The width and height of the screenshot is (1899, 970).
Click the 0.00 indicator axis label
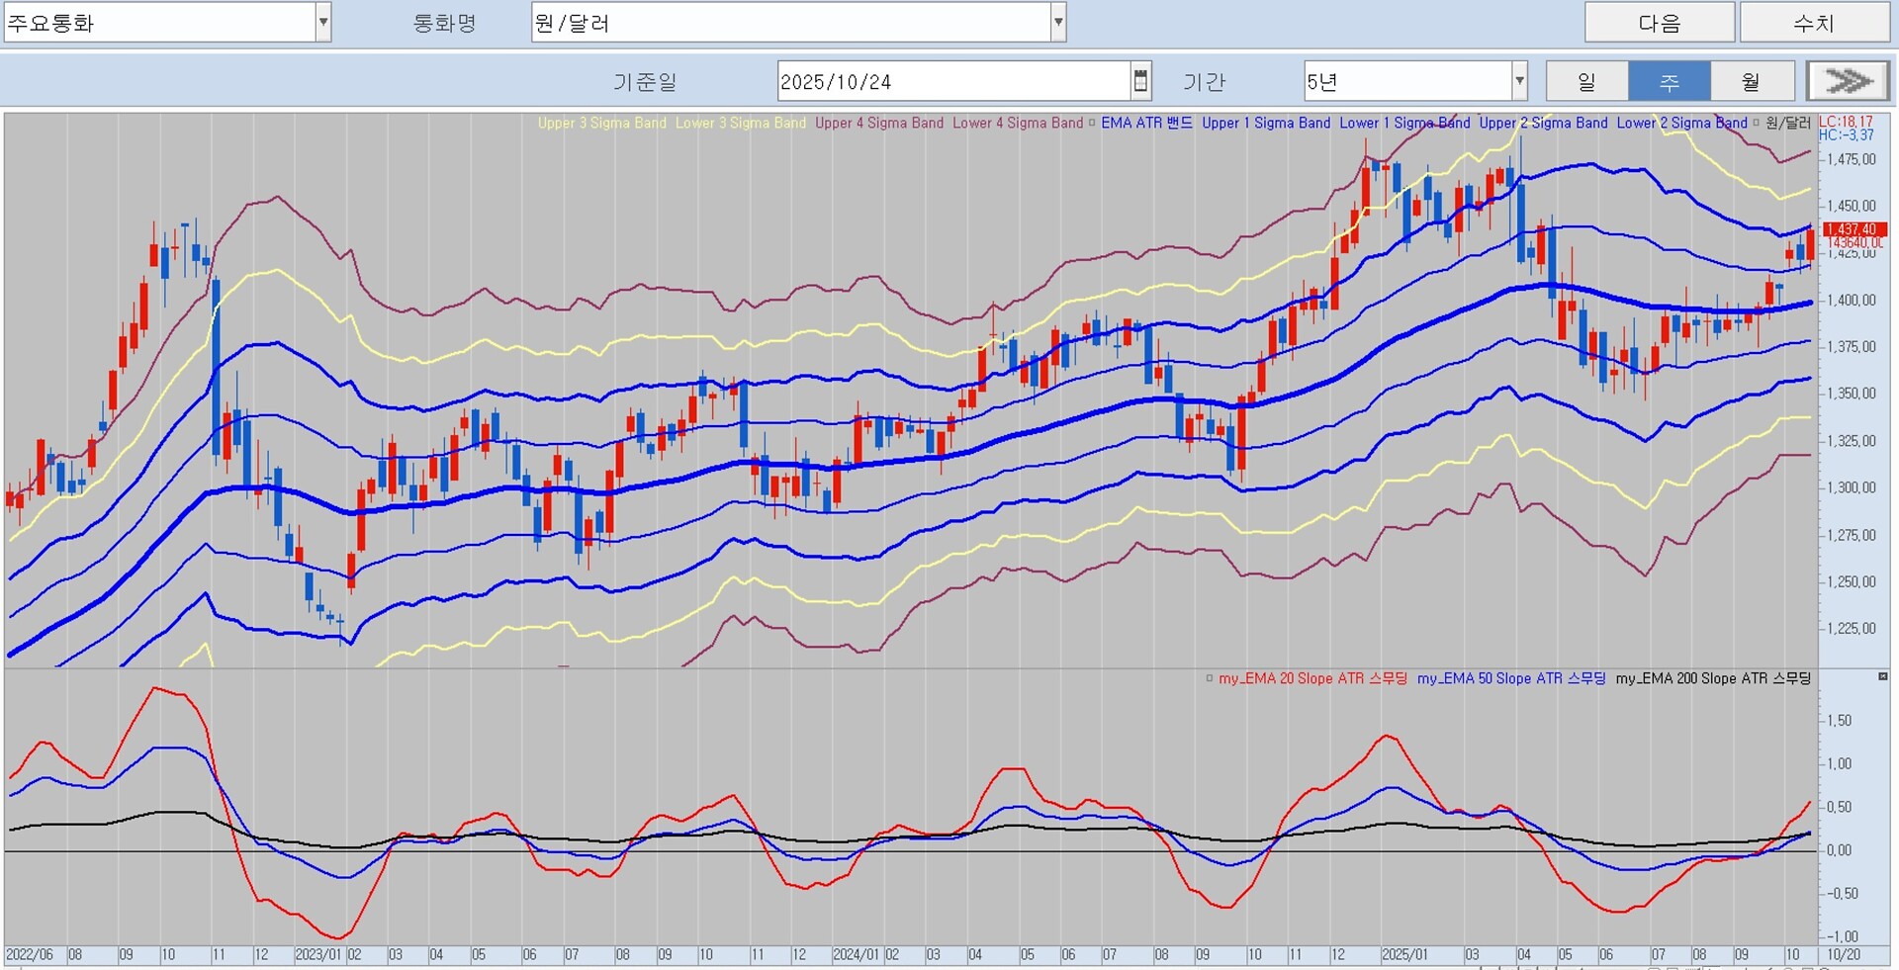pos(1839,850)
